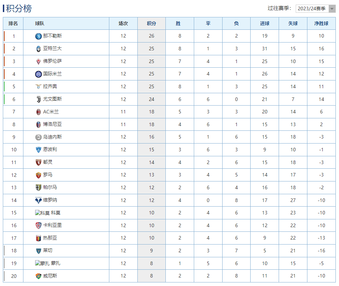Click the Hellas Verona logo icon
The width and height of the screenshot is (339, 286).
click(38, 200)
